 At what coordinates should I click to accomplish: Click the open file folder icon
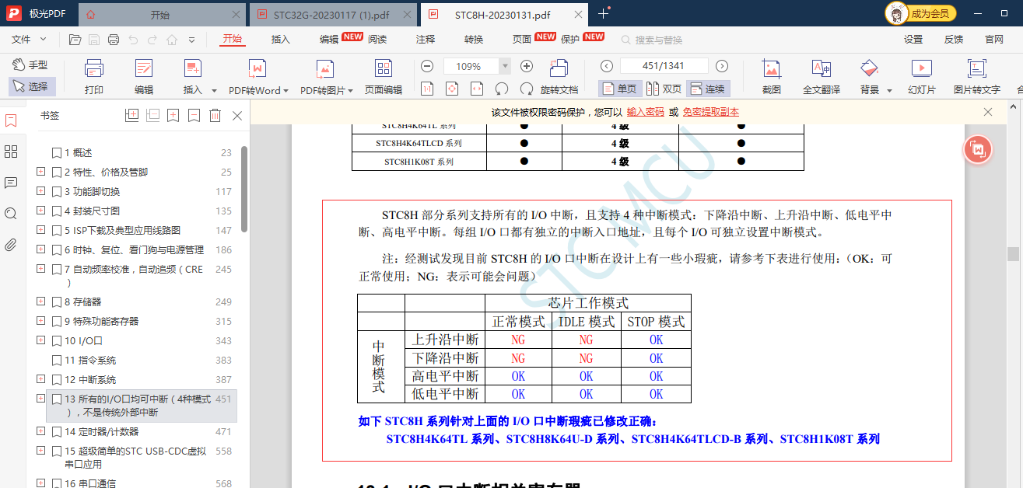click(x=75, y=40)
